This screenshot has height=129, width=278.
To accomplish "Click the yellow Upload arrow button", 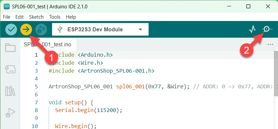I will pyautogui.click(x=26, y=29).
